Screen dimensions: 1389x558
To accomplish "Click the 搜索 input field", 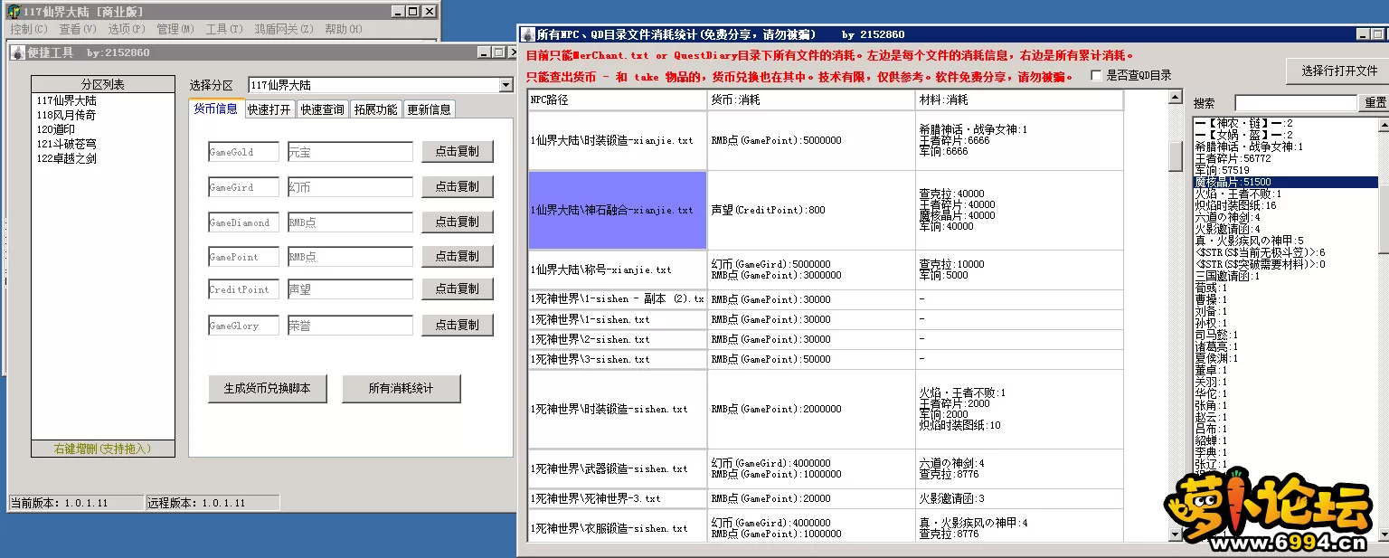I will [x=1296, y=103].
